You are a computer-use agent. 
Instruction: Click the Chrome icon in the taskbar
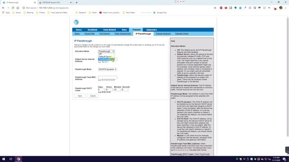18,159
